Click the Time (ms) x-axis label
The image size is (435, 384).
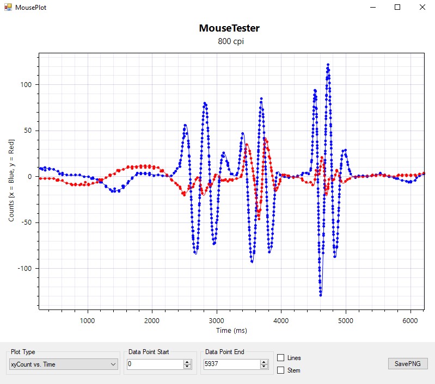coord(231,330)
